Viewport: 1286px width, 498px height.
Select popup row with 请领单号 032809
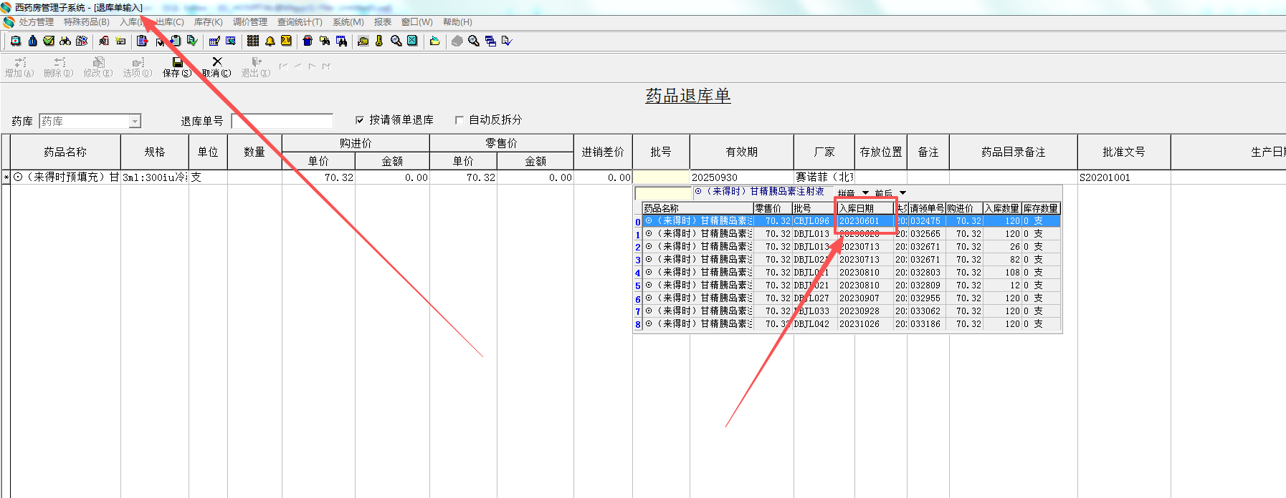pyautogui.click(x=852, y=285)
